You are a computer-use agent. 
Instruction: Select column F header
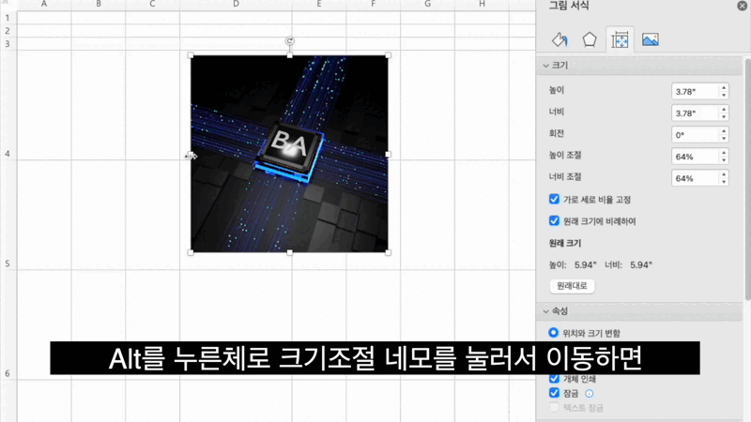click(x=373, y=5)
